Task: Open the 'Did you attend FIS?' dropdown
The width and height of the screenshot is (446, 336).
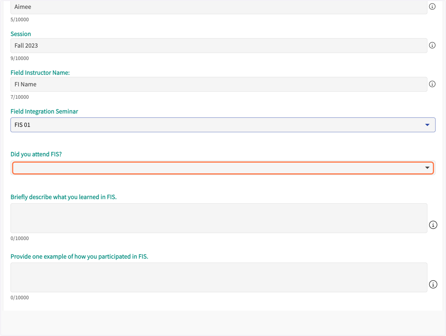Action: 223,168
